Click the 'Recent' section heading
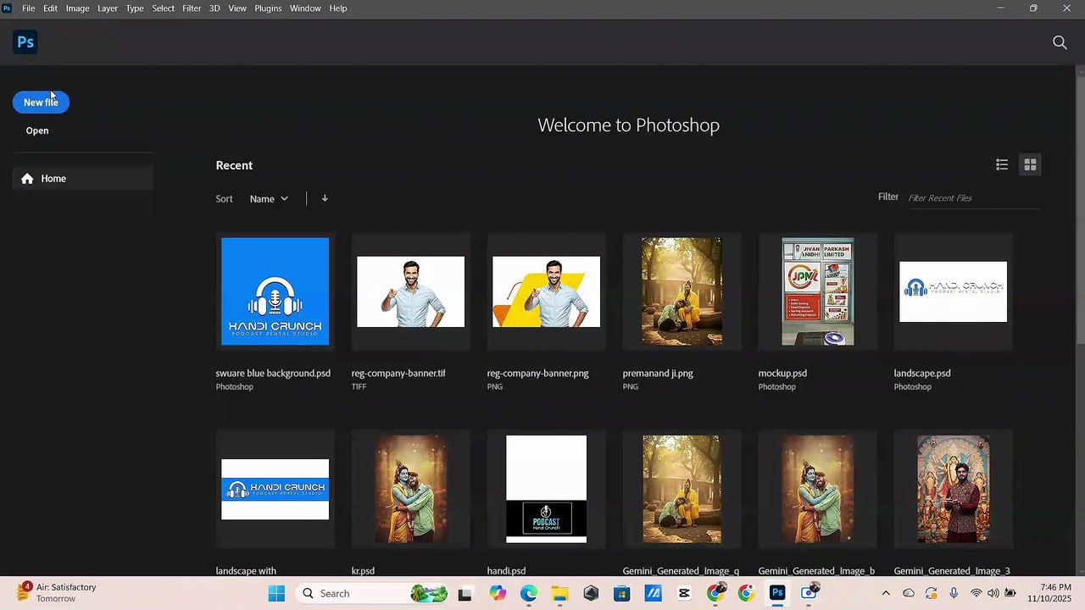The height and width of the screenshot is (610, 1085). coord(234,165)
